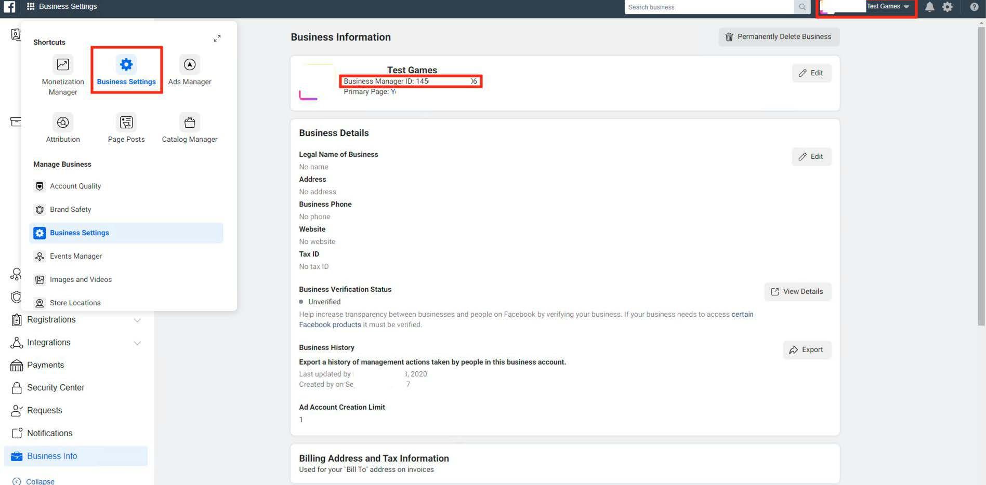Viewport: 986px width, 485px height.
Task: Open Events Manager entry
Action: [75, 256]
